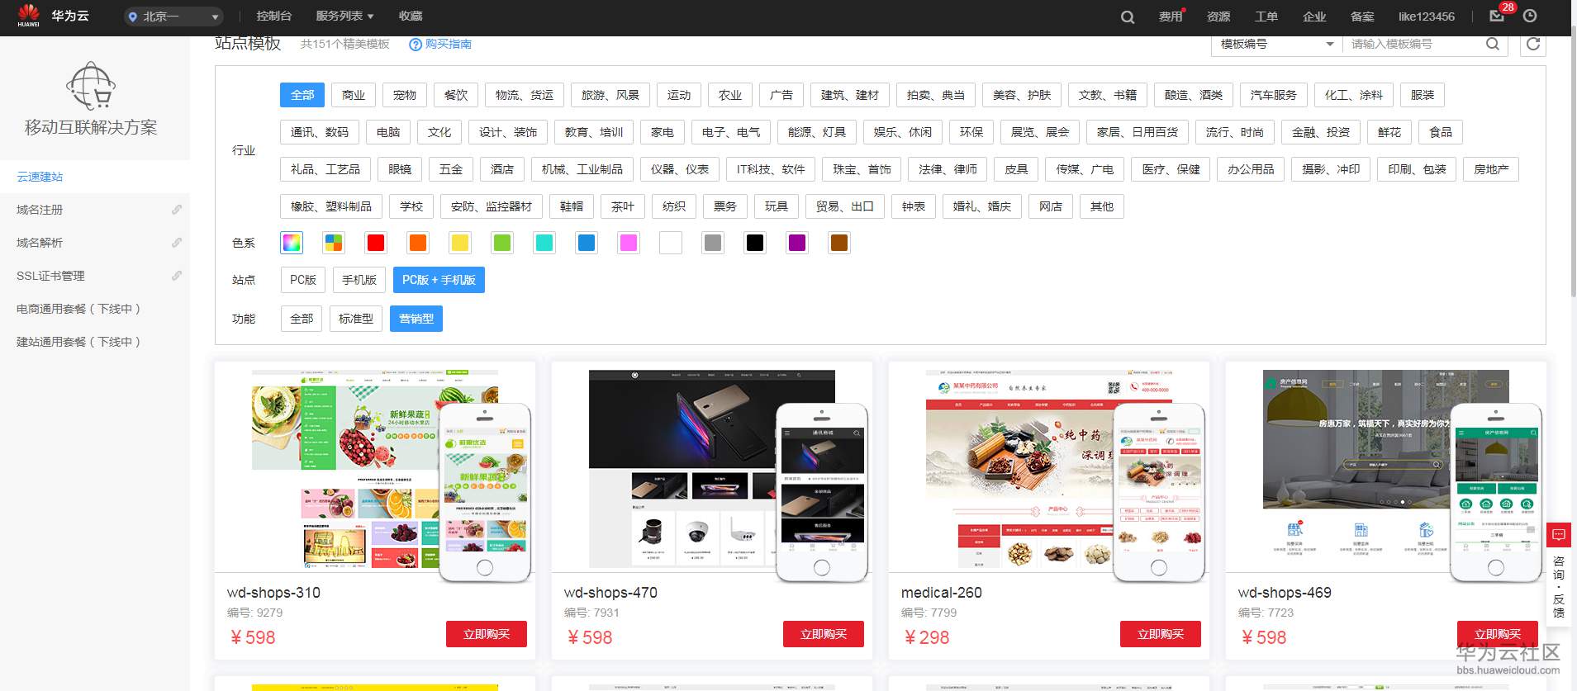Buy the medical-260 template

(1161, 634)
